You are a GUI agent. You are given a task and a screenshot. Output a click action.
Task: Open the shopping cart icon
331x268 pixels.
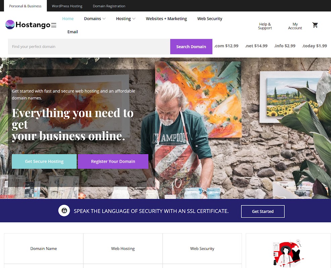click(315, 25)
